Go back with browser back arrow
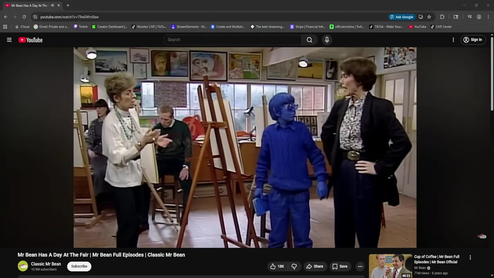Viewport: 494px width, 278px height. click(x=5, y=17)
